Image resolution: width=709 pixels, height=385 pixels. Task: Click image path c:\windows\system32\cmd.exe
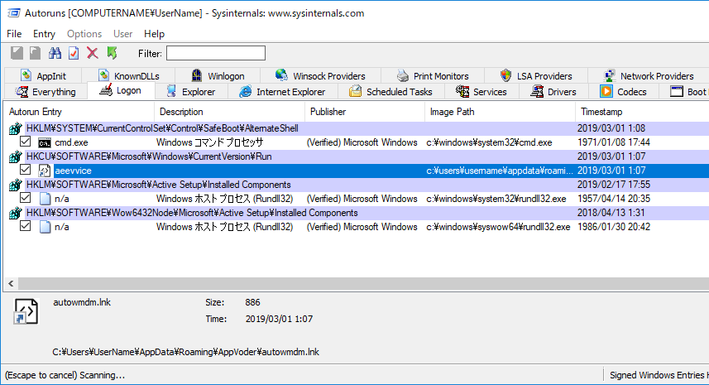pos(489,142)
